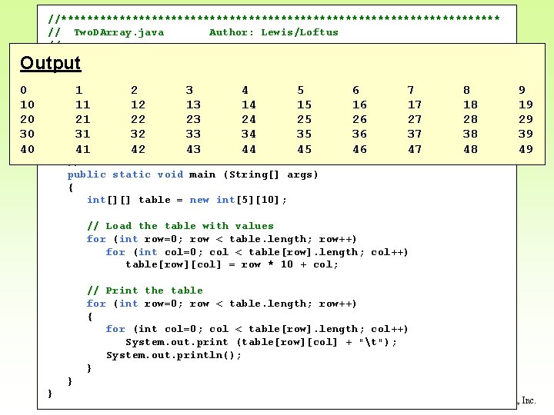
Task: Select the output value 10
Action: coord(27,105)
